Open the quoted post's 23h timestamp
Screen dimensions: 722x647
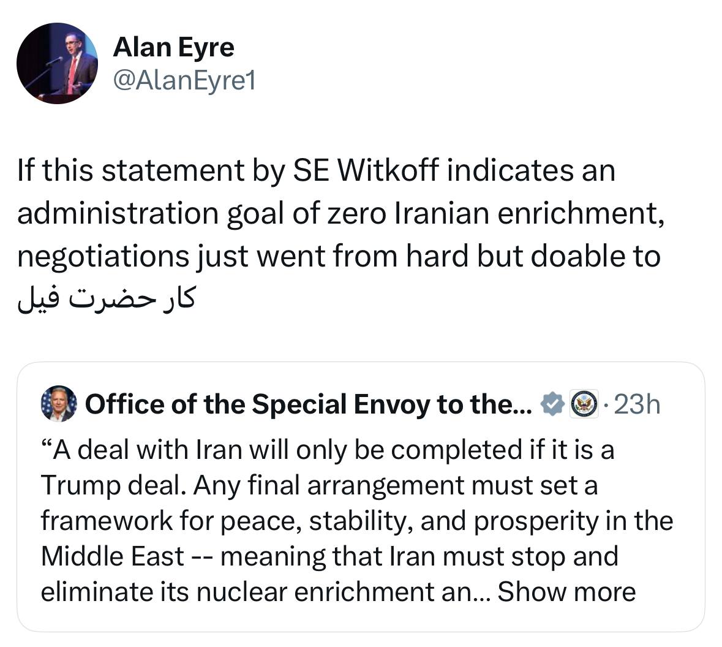coord(636,404)
